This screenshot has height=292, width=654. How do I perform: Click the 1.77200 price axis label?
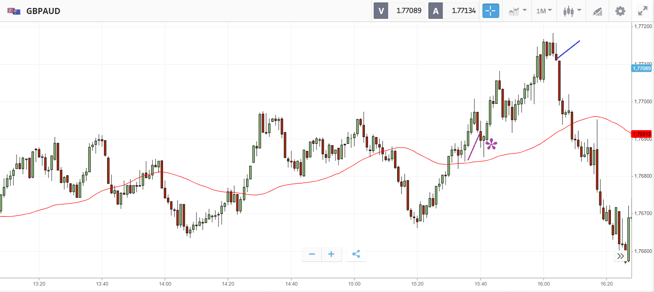[x=643, y=26]
